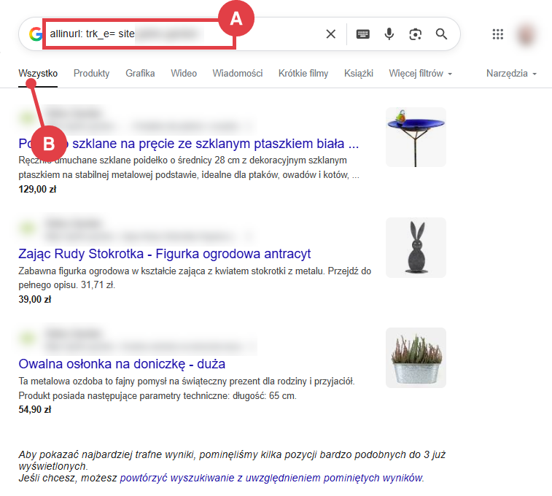Select the Wideo tab
Screen dimensions: 552x496
click(184, 74)
